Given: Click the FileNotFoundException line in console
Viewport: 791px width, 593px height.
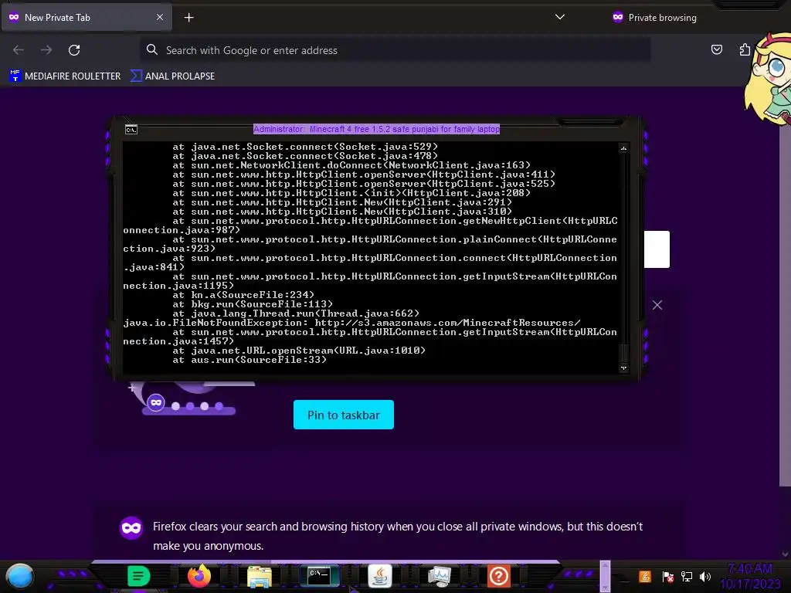Looking at the screenshot, I should 351,323.
